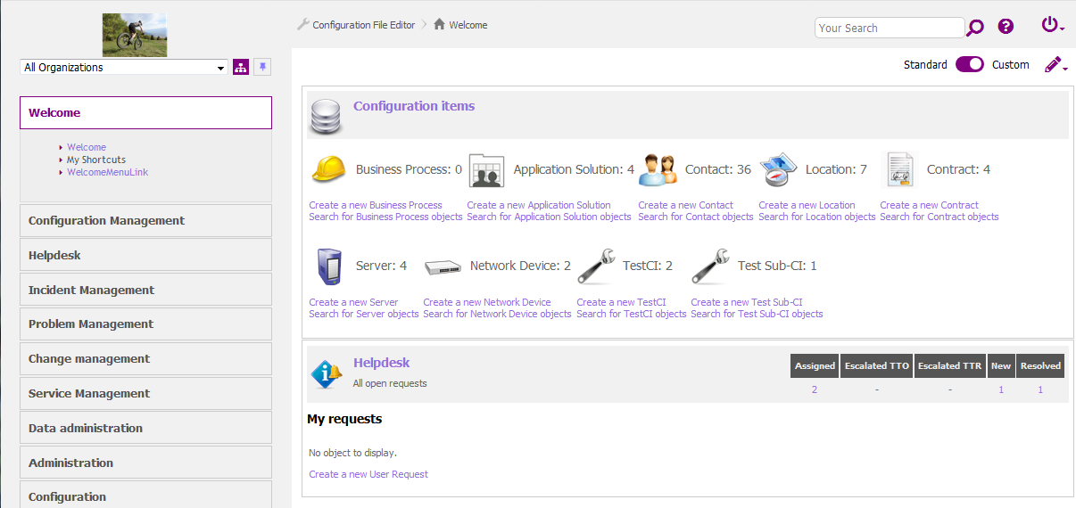
Task: Click the Configuration File Editor breadcrumb
Action: pos(363,25)
